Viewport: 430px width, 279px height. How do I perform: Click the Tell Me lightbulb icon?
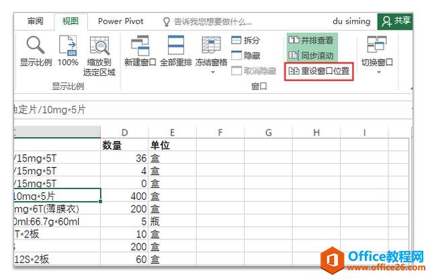166,22
